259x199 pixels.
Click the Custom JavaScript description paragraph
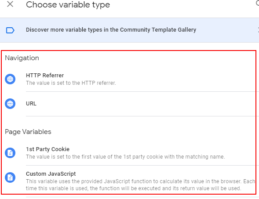click(141, 185)
